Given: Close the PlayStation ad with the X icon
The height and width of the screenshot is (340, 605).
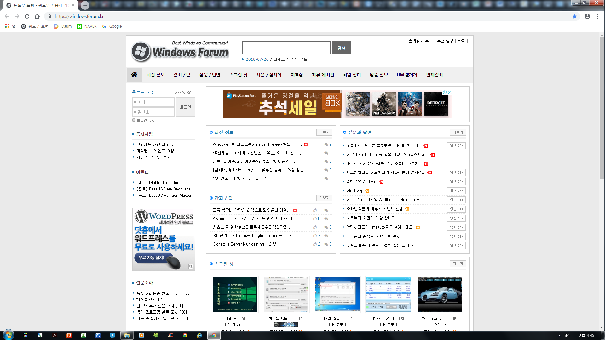Looking at the screenshot, I should [450, 93].
